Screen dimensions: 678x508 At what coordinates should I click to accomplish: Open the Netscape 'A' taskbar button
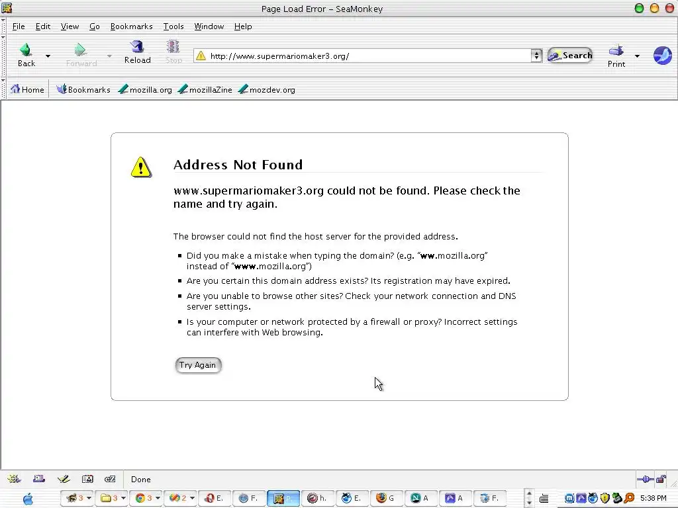[x=421, y=498]
